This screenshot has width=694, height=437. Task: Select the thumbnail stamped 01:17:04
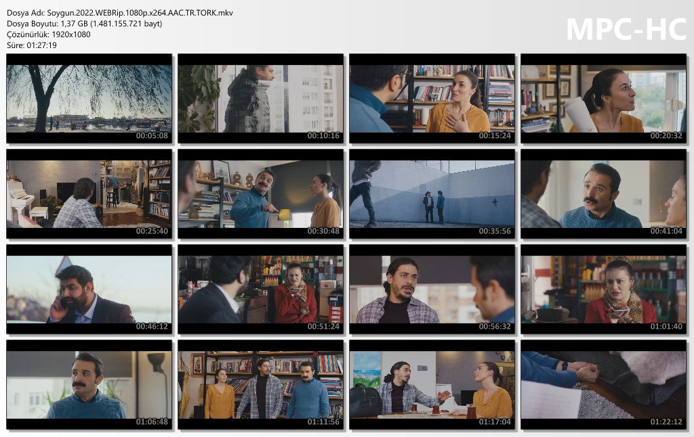click(x=432, y=384)
